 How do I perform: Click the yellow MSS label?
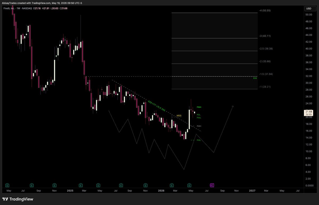pyautogui.click(x=179, y=116)
